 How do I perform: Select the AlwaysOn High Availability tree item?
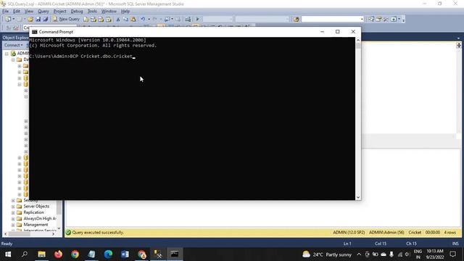pyautogui.click(x=40, y=218)
